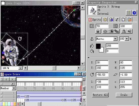Open the markers menu in Score
The width and height of the screenshot is (139, 106).
click(x=2, y=79)
